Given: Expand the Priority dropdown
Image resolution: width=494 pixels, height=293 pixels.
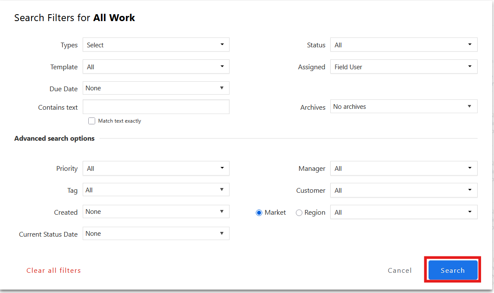Looking at the screenshot, I should [155, 168].
